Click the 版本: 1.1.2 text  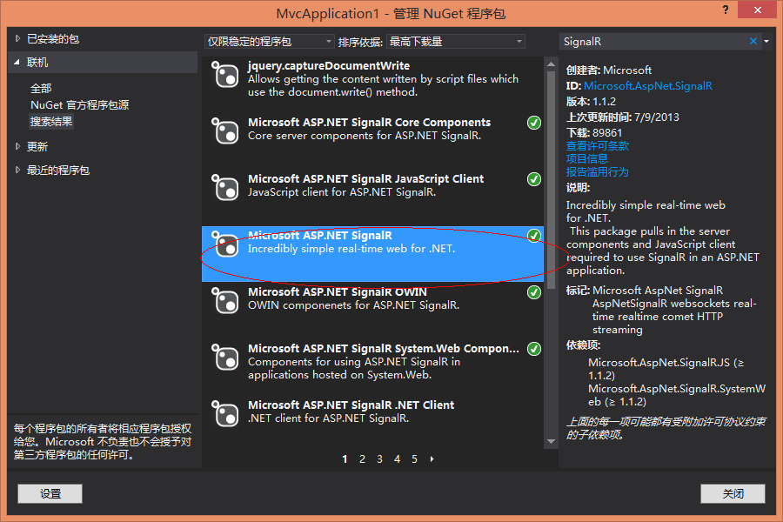coord(591,102)
